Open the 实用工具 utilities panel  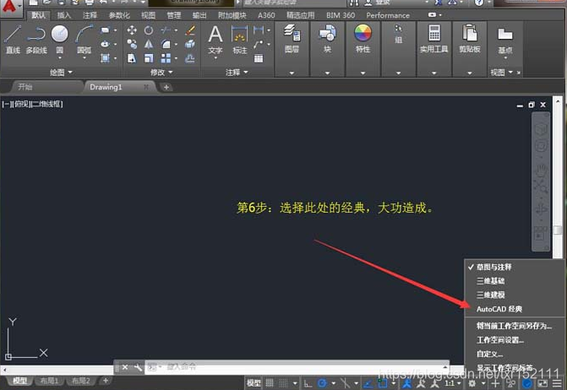point(434,39)
